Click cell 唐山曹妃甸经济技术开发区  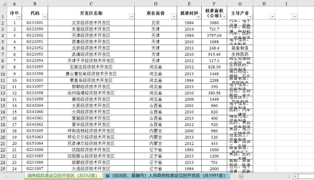pos(91,74)
